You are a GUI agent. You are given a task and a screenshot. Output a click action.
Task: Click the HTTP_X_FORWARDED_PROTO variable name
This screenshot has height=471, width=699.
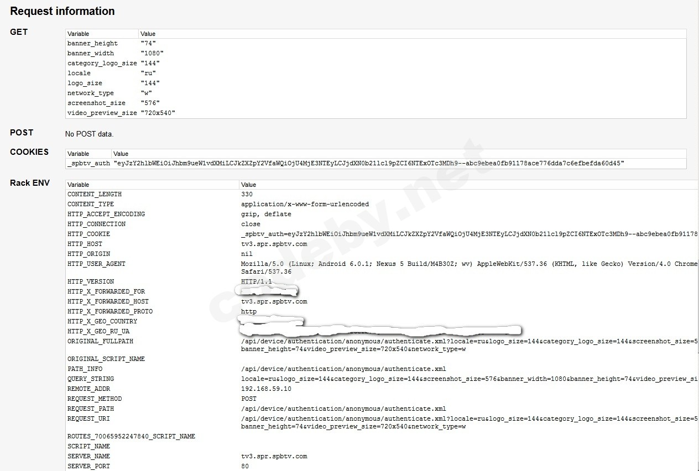click(110, 312)
